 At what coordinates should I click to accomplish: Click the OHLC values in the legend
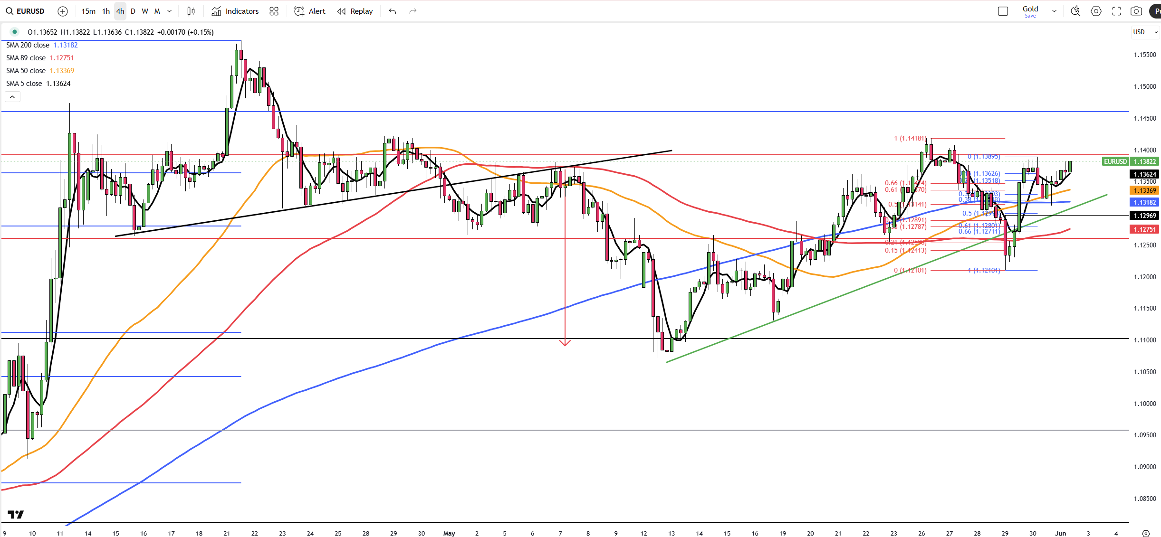121,32
